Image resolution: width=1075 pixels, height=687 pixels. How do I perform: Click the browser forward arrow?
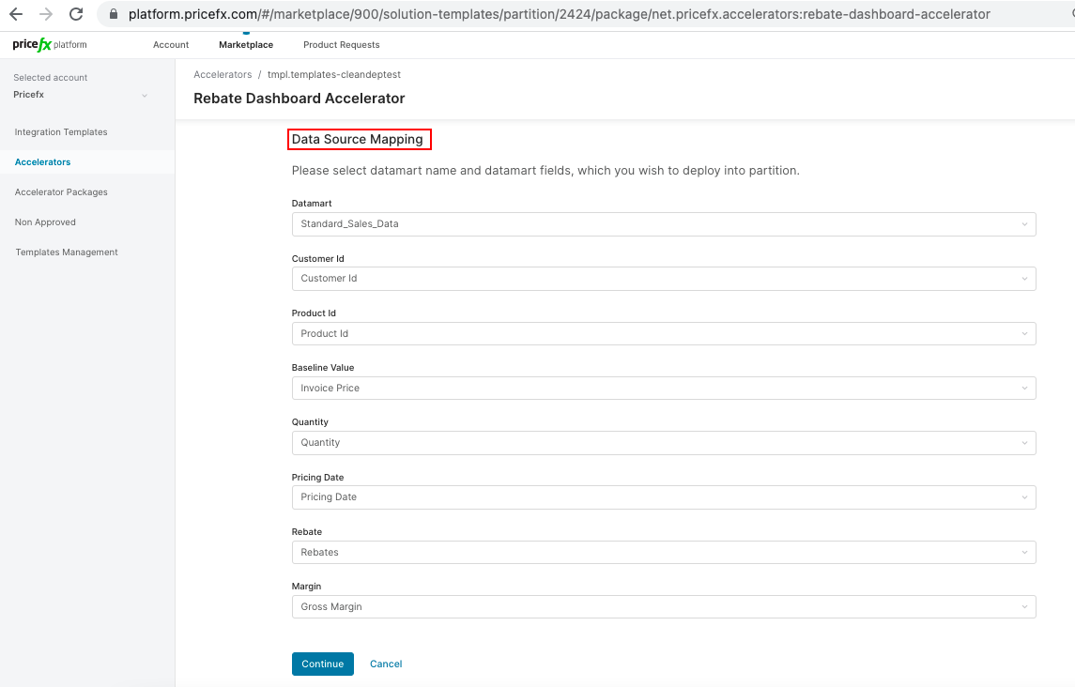coord(46,14)
